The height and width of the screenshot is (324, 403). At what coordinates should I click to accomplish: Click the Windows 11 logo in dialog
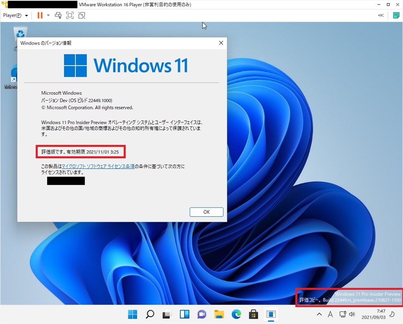[126, 65]
